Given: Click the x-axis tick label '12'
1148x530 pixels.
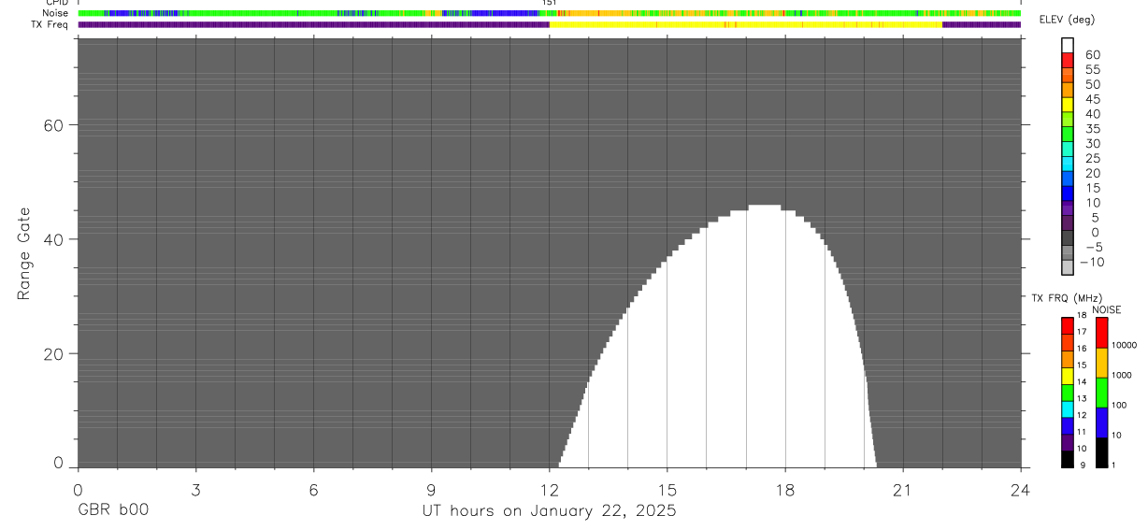Looking at the screenshot, I should [549, 490].
